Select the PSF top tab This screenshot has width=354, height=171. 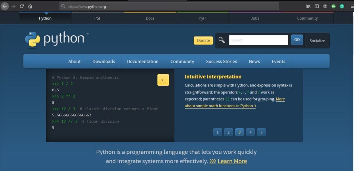pyautogui.click(x=98, y=18)
